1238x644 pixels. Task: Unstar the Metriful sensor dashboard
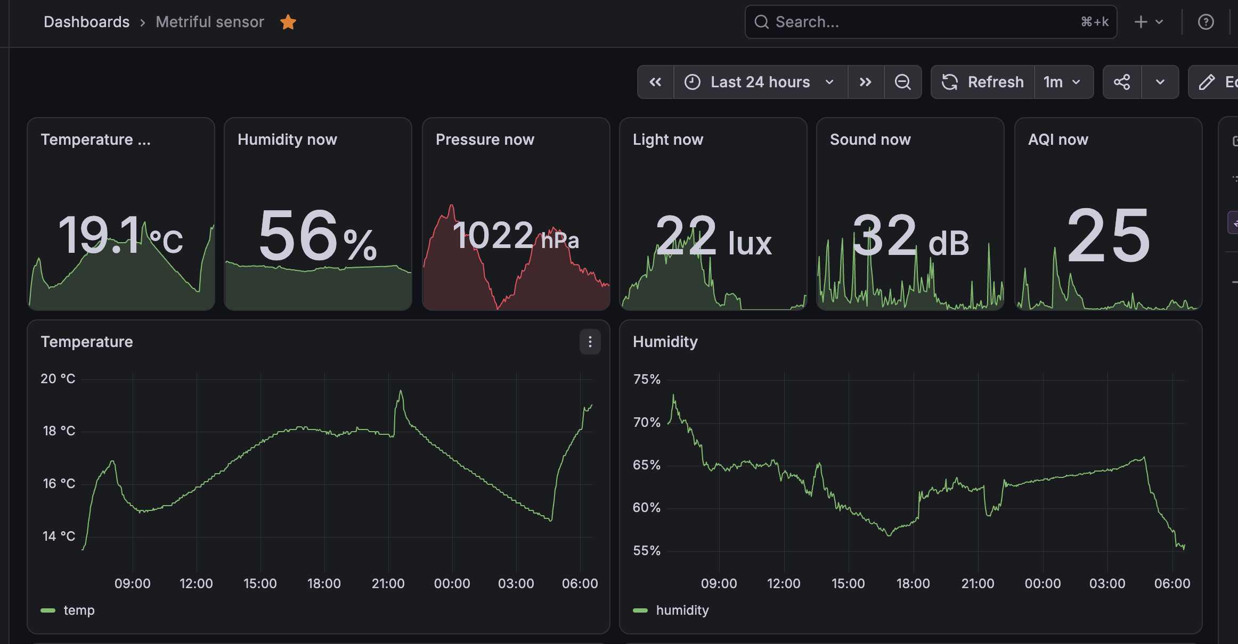click(x=288, y=22)
